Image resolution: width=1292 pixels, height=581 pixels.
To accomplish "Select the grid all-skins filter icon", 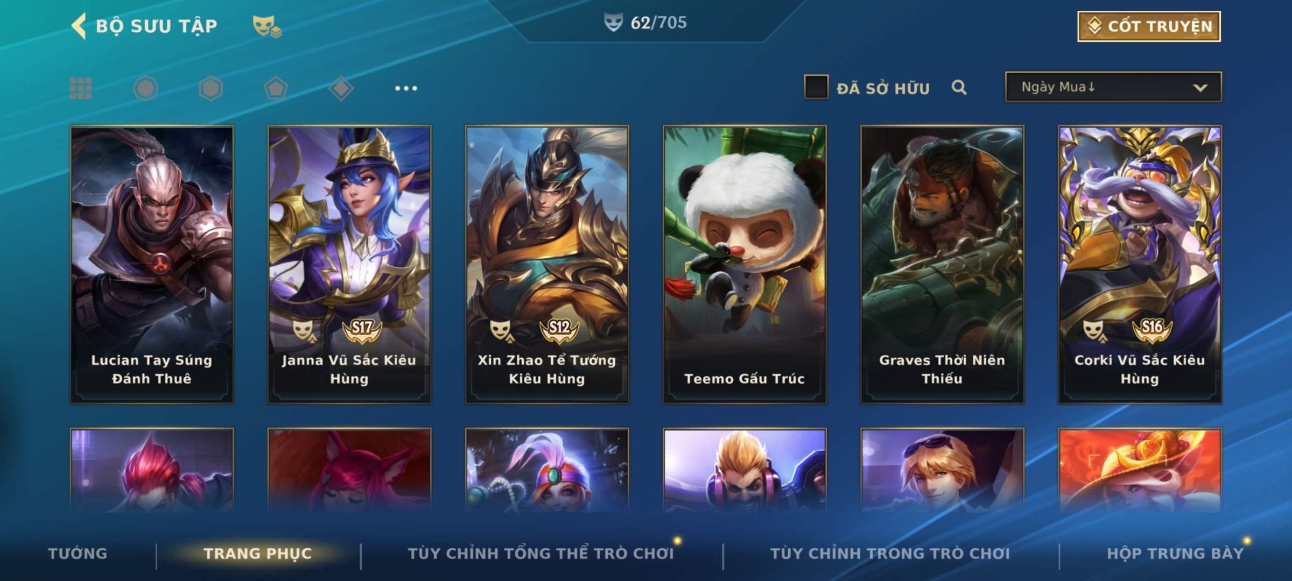I will pos(81,88).
